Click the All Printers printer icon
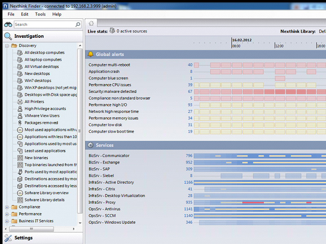This screenshot has width=326, height=244. 20,102
